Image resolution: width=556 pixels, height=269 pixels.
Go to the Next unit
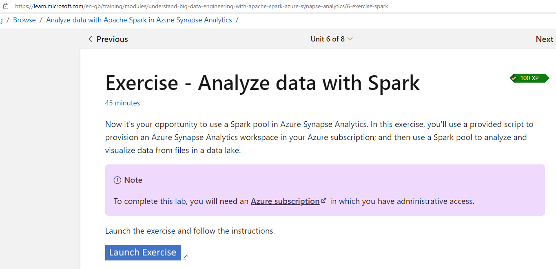coord(545,39)
